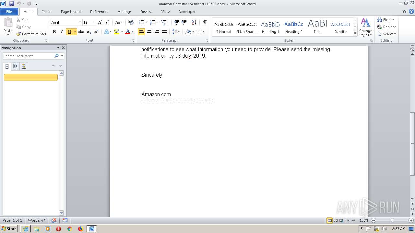
Task: Click the Shading color button
Action: [188, 32]
